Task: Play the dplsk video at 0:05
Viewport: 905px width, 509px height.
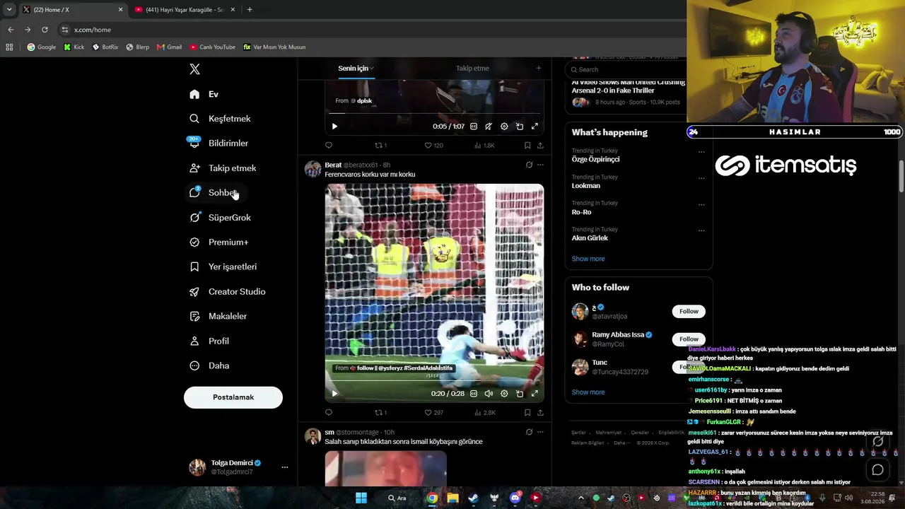Action: pyautogui.click(x=334, y=127)
